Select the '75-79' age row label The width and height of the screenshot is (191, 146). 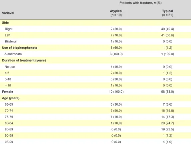(x=9, y=117)
